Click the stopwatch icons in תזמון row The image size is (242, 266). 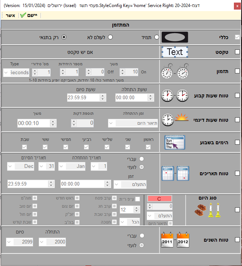[175, 72]
